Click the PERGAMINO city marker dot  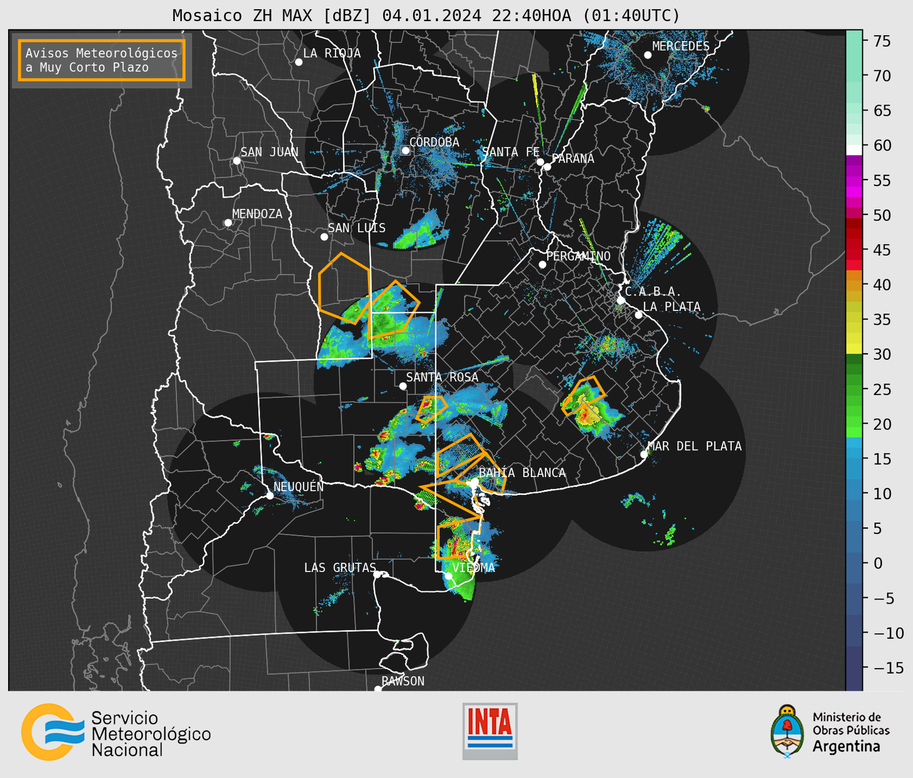click(x=542, y=265)
